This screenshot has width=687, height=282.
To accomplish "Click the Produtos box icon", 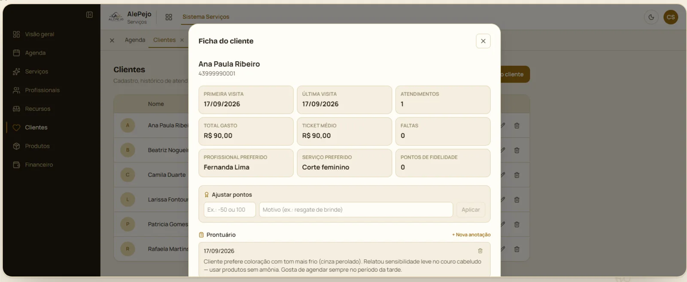I will click(16, 146).
